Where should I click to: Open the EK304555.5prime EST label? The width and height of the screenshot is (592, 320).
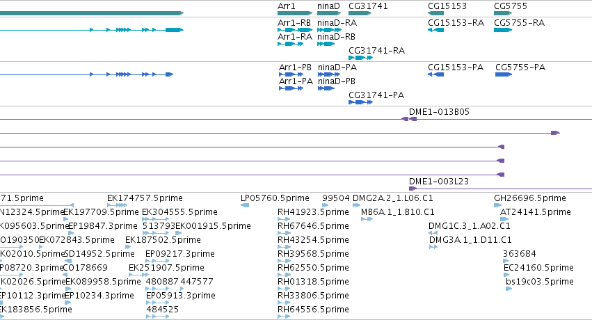[x=179, y=212]
